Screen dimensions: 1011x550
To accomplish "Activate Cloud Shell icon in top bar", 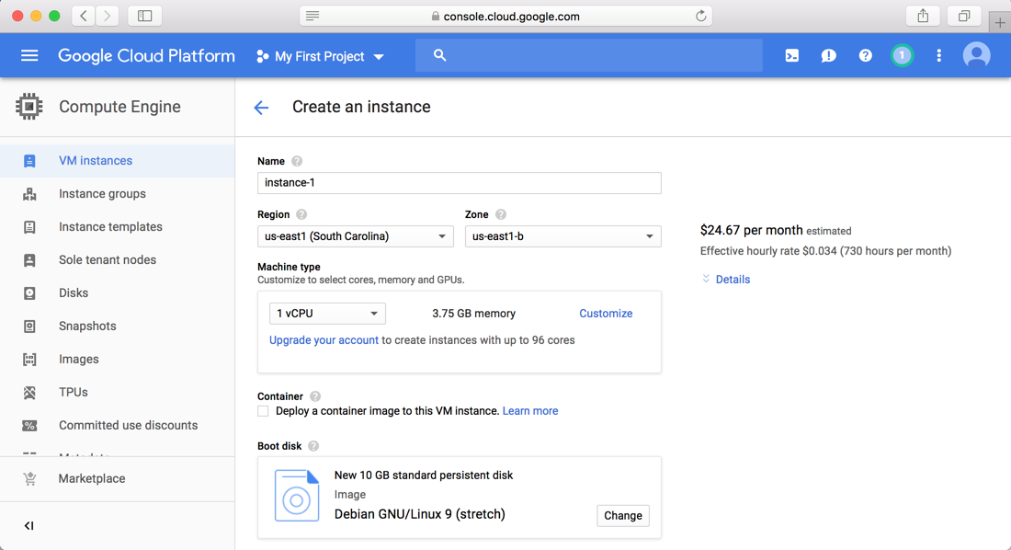I will [x=791, y=56].
